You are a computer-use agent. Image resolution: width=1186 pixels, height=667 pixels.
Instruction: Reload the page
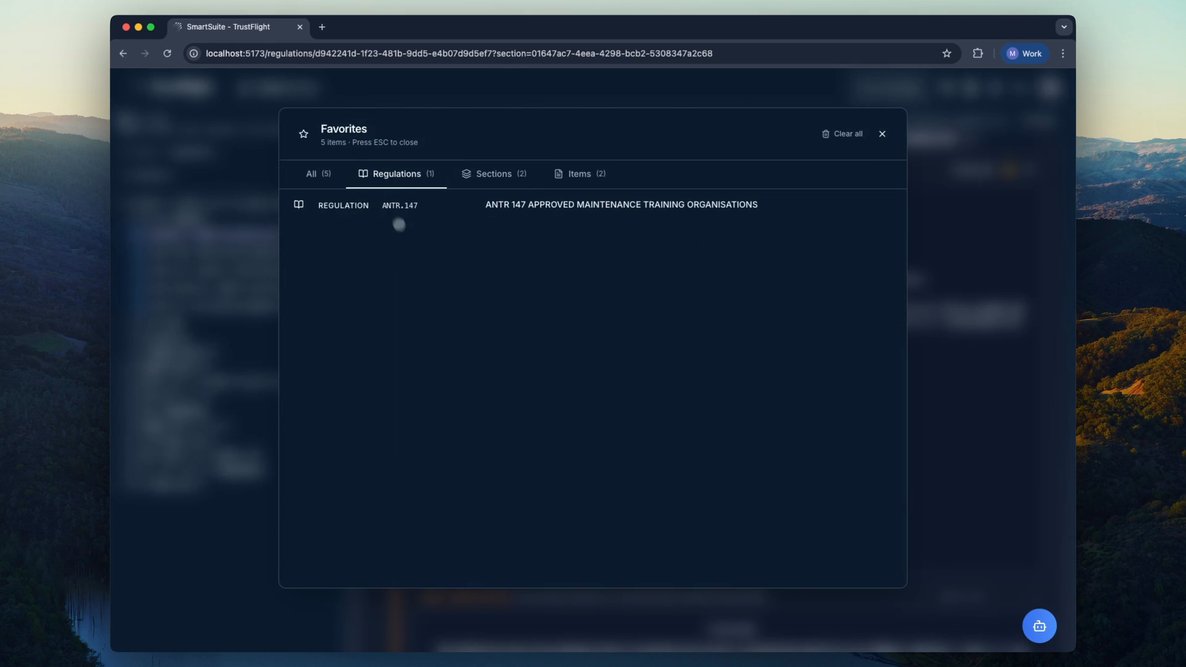point(167,54)
